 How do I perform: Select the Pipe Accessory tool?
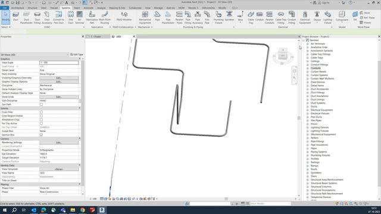(x=198, y=17)
